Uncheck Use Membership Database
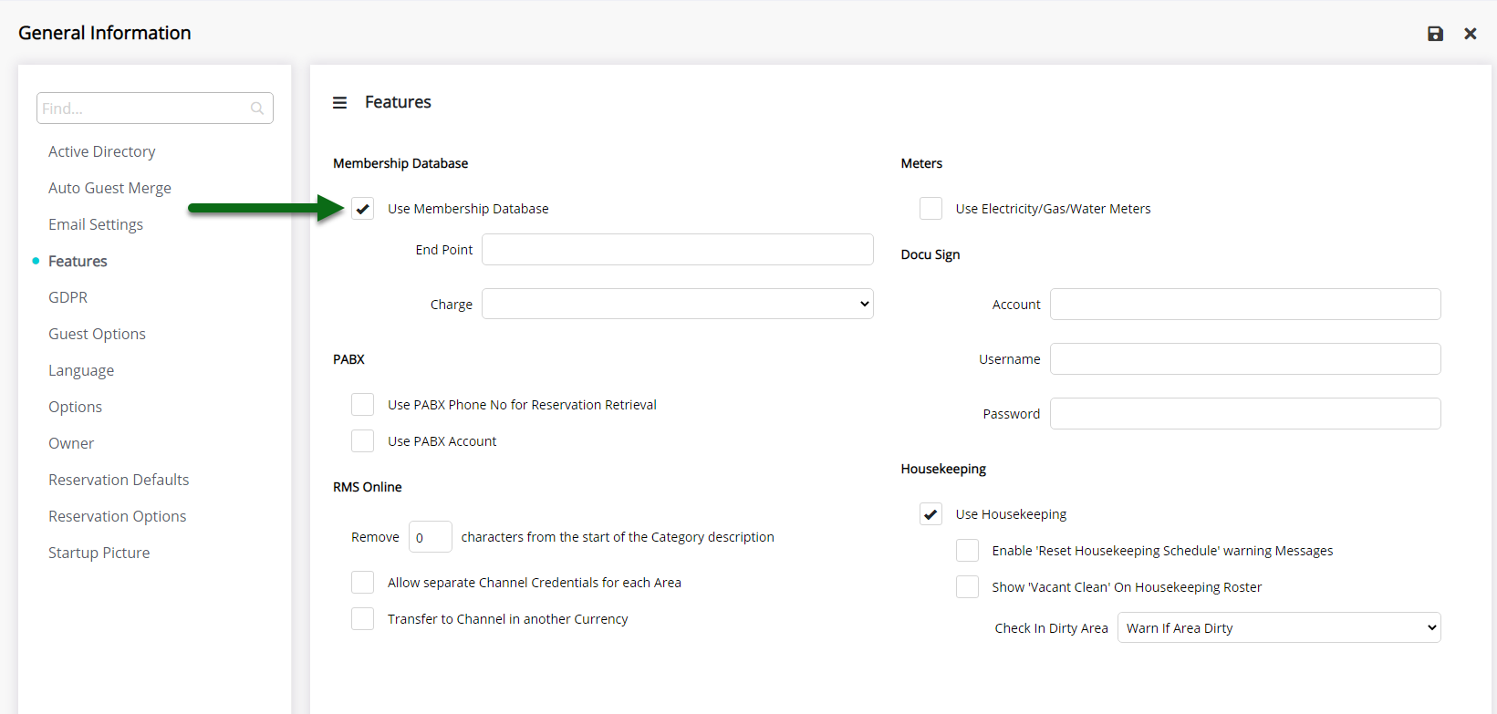 click(x=363, y=209)
